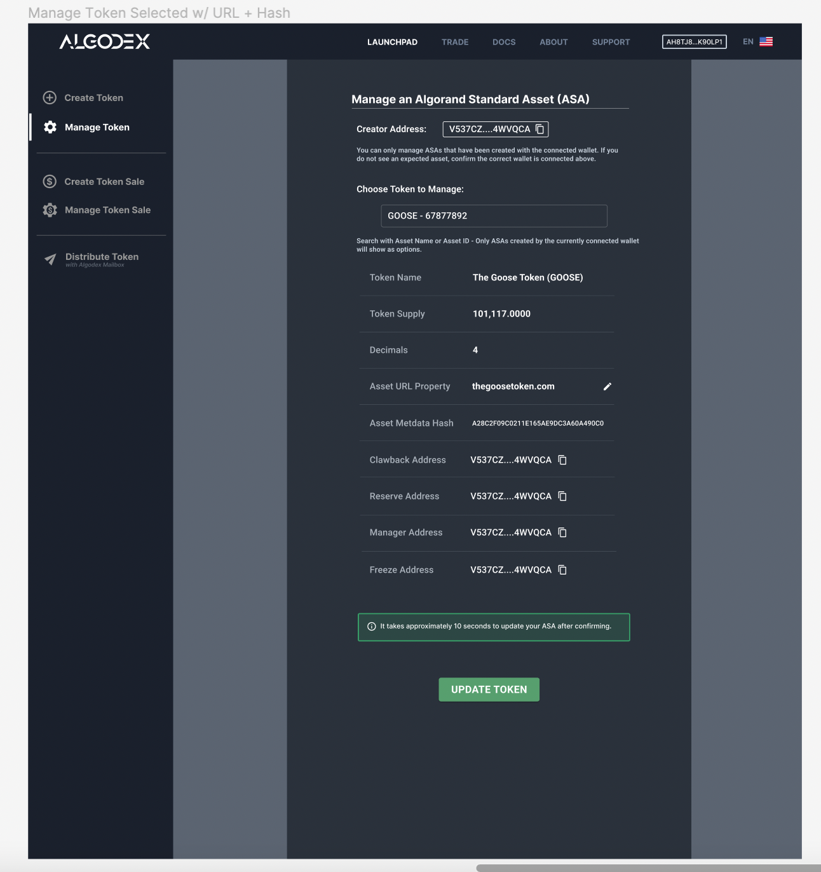Click the Create Token plus icon
Screen dimensions: 821x872
tap(50, 98)
